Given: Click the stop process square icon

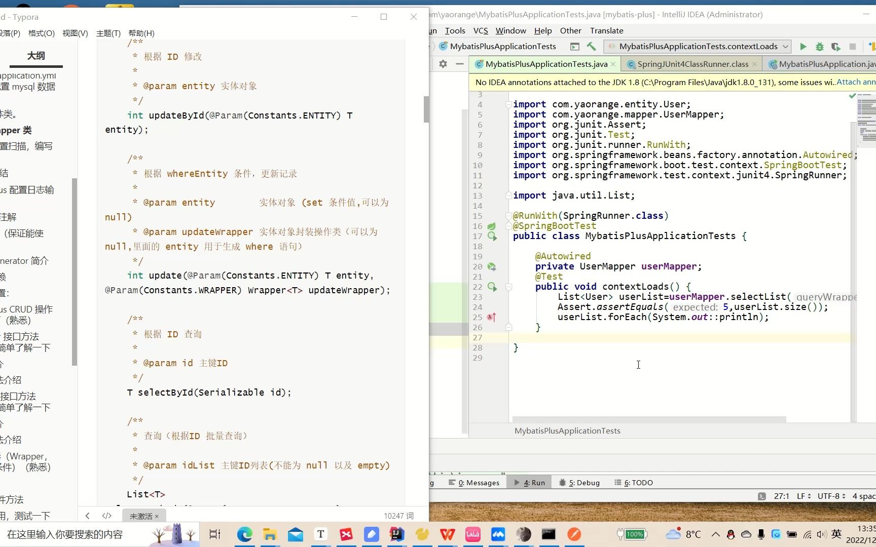Looking at the screenshot, I should [853, 47].
